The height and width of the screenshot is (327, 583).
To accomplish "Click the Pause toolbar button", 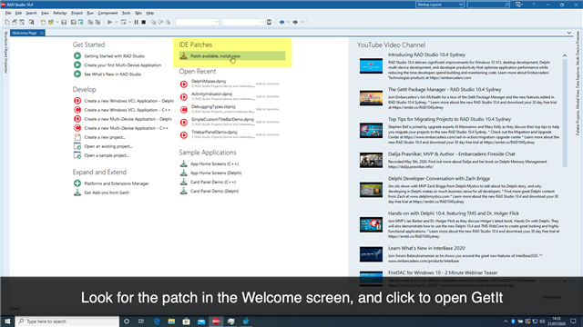I will [x=136, y=22].
